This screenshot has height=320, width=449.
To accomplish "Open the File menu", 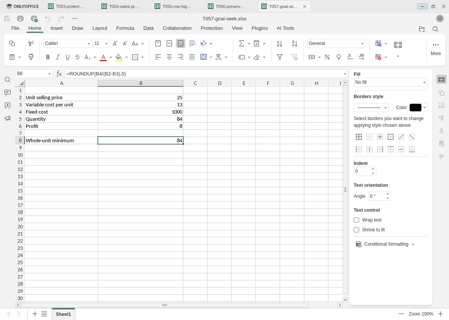I will tap(15, 28).
